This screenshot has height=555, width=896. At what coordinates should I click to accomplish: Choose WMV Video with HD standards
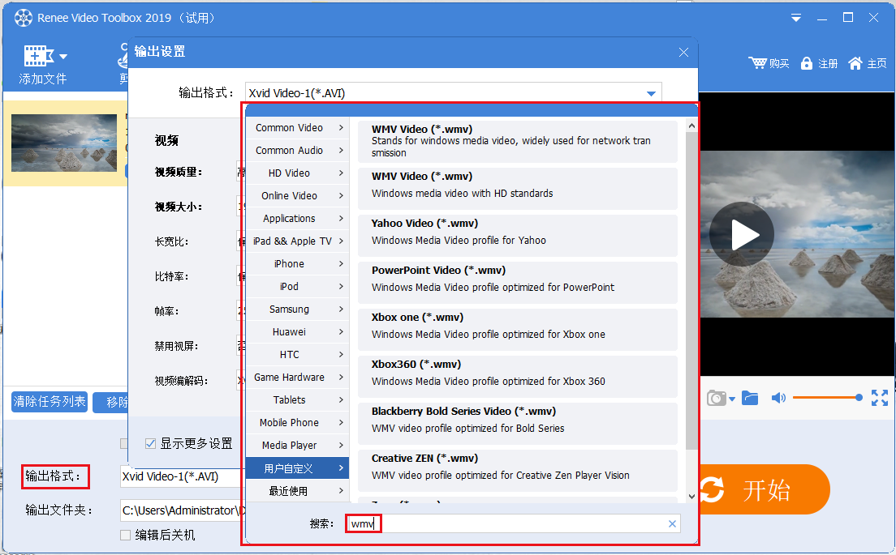tap(518, 188)
